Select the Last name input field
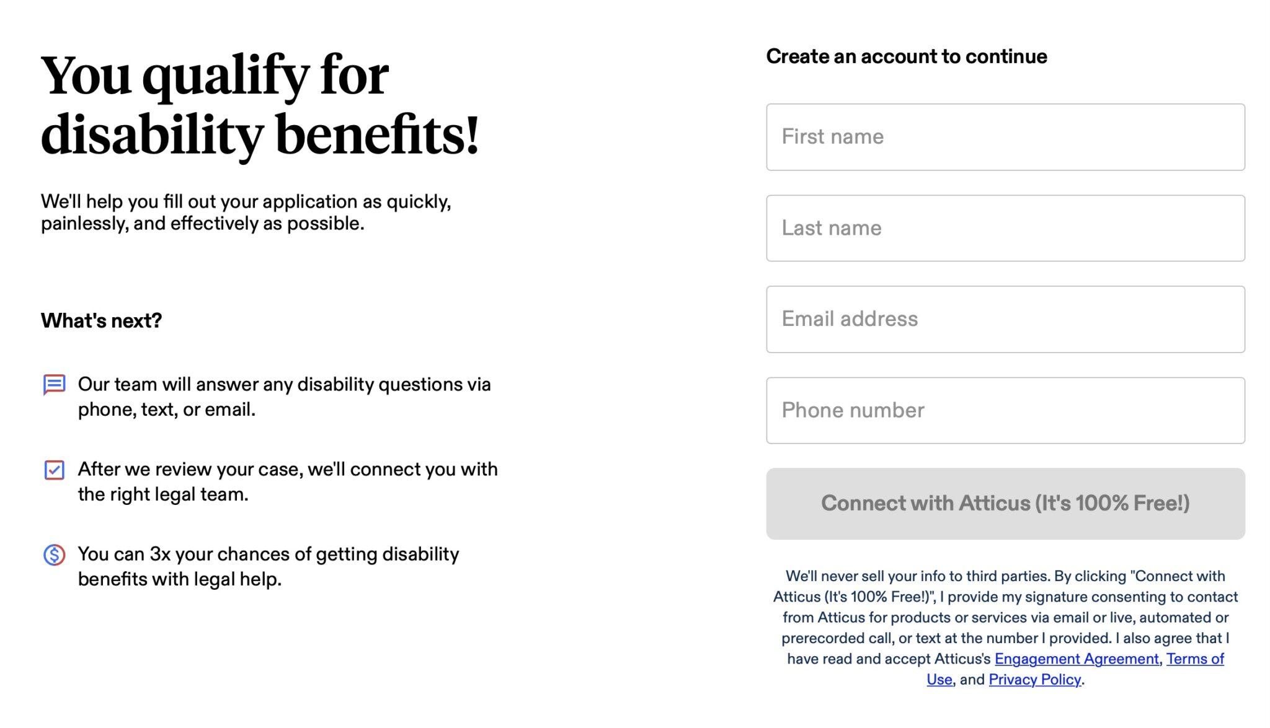Screen dimensions: 1270x728 pos(1005,227)
